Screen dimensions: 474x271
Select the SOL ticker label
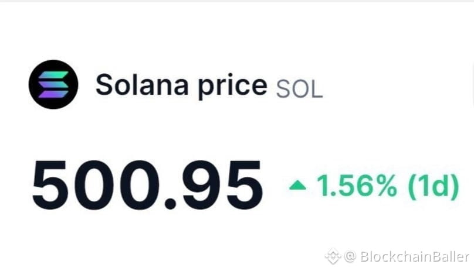tap(300, 90)
